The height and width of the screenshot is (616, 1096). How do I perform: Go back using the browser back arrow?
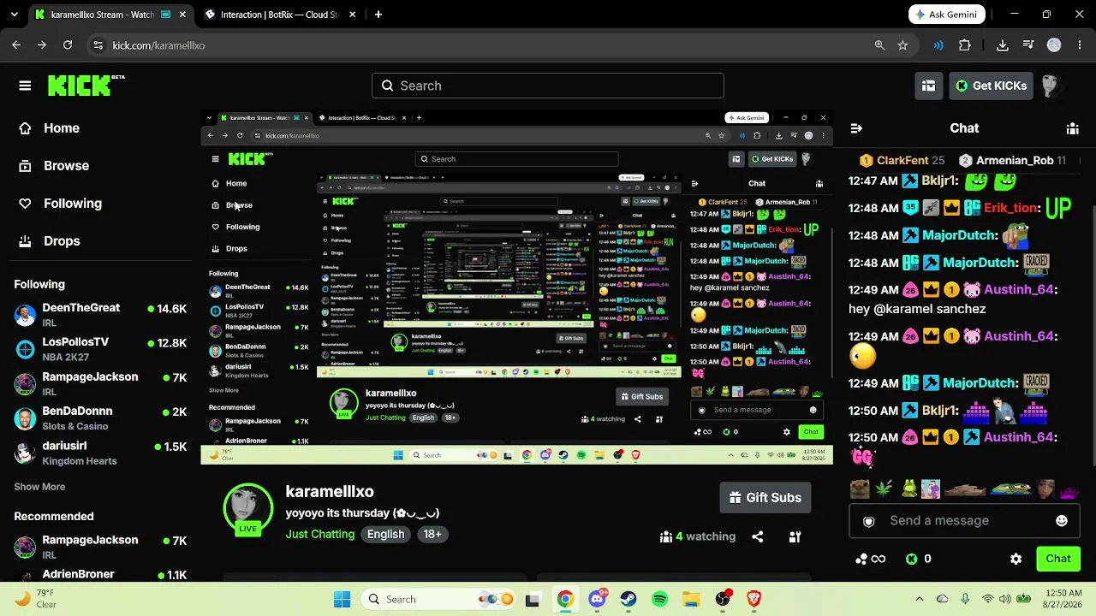click(x=16, y=45)
